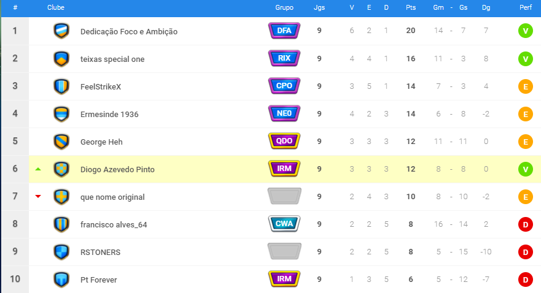Click the teixas special one shield crest
The height and width of the screenshot is (293, 541).
[61, 59]
